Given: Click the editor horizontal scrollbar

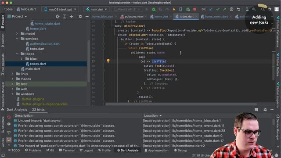Looking at the screenshot, I should tap(181, 104).
